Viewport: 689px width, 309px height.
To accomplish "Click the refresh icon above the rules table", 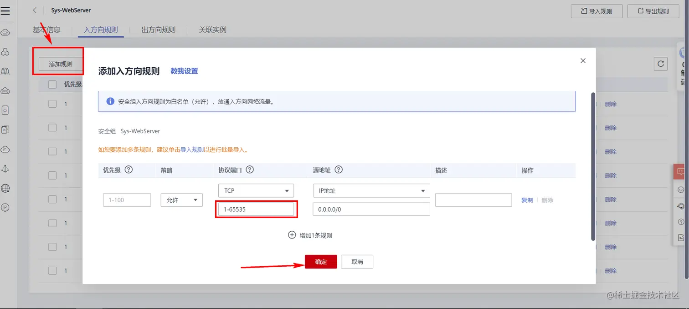I will click(661, 64).
